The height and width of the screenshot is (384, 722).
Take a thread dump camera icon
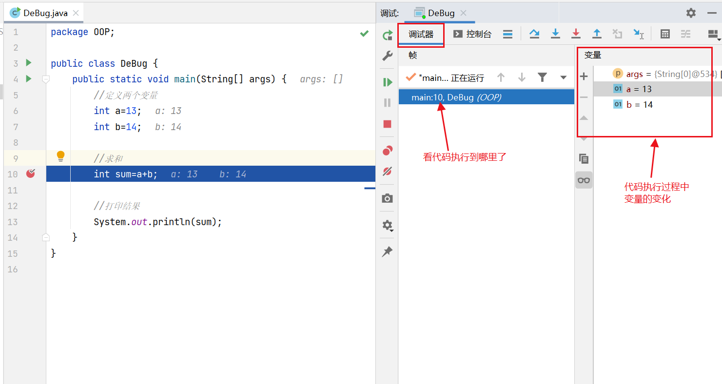pos(388,198)
